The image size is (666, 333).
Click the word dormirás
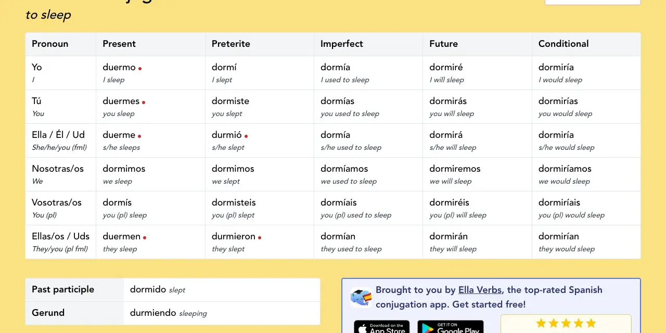click(448, 101)
